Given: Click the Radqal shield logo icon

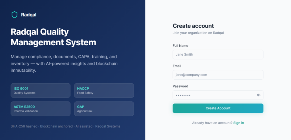Looking at the screenshot, I should 14,15.
